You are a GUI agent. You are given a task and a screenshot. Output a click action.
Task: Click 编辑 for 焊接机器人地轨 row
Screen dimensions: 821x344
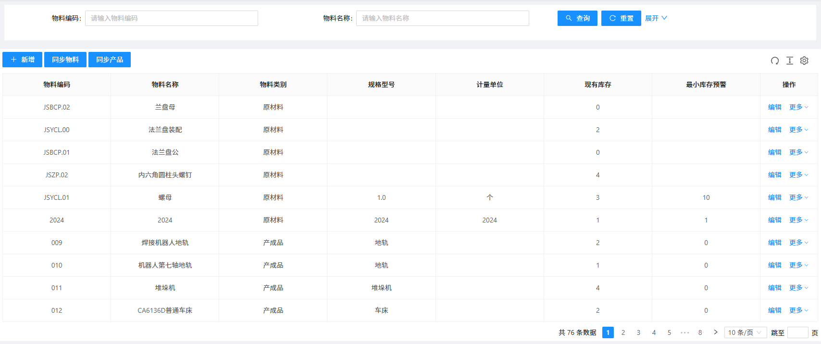pos(775,243)
